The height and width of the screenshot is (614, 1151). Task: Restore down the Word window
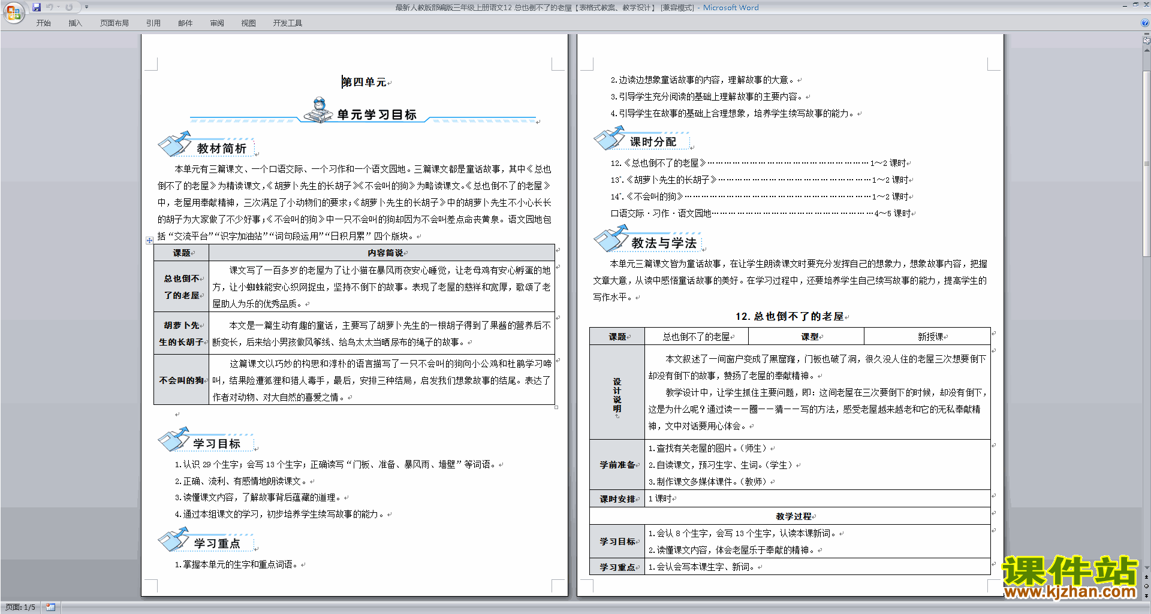[1135, 5]
